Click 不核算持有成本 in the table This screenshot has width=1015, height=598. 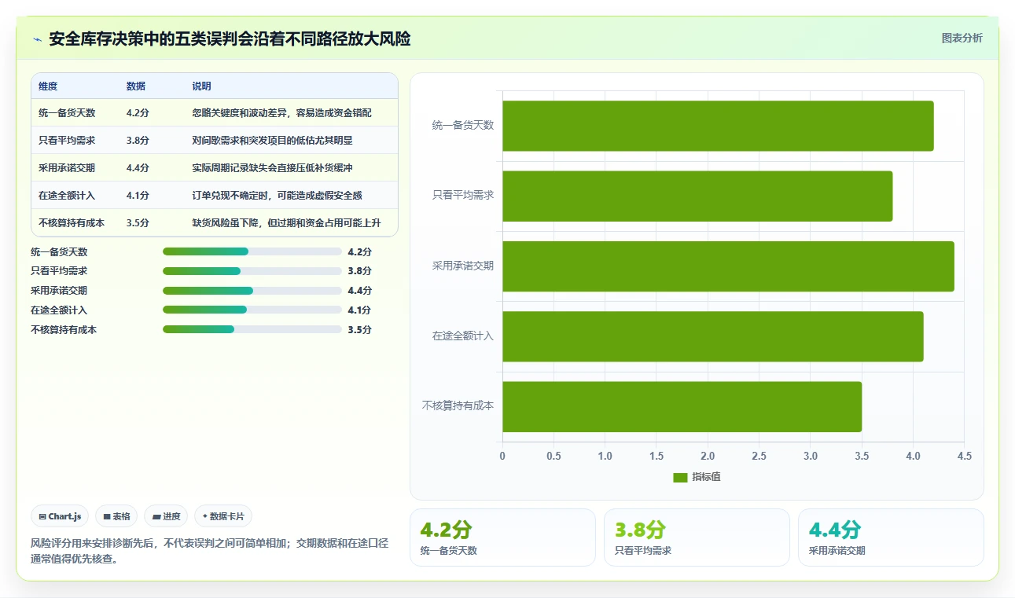pyautogui.click(x=72, y=223)
